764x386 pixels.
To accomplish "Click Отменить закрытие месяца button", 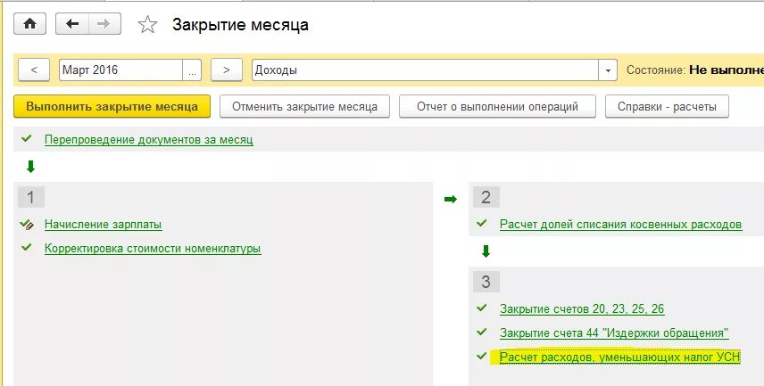I will 304,107.
